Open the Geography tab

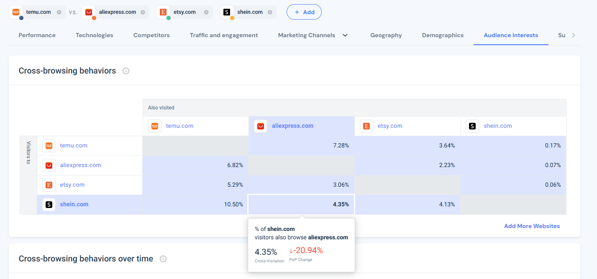(x=386, y=35)
